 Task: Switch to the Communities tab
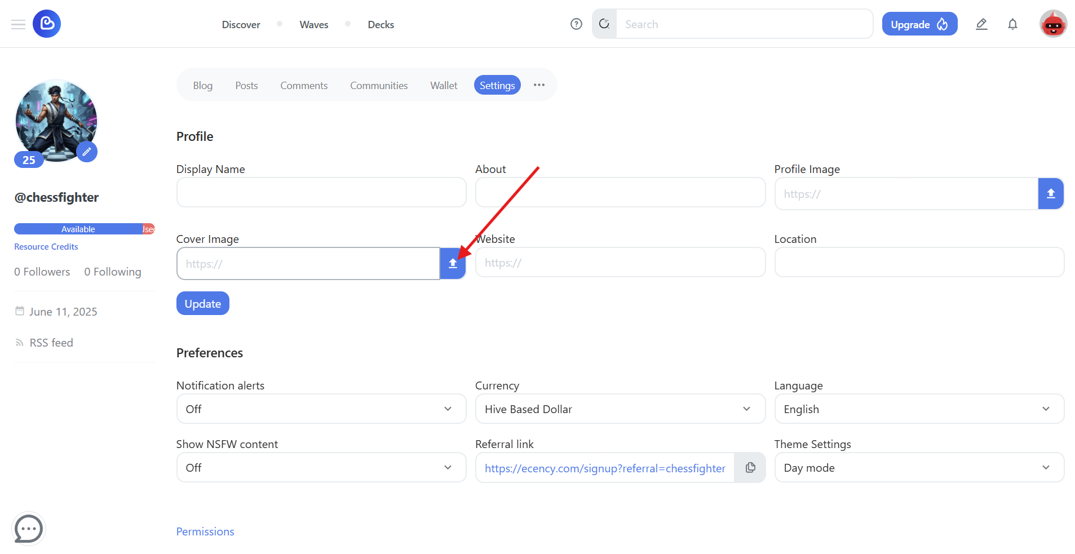point(379,85)
